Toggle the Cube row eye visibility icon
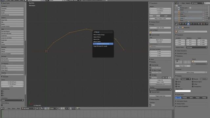 click(x=203, y=14)
